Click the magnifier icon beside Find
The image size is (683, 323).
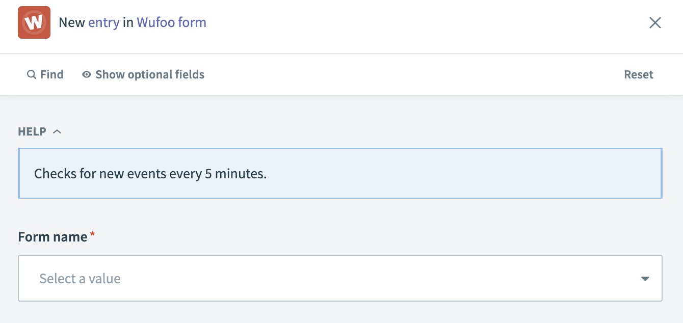coord(32,74)
